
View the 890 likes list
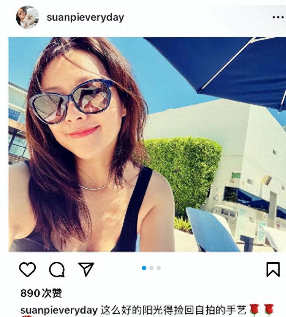pyautogui.click(x=41, y=293)
